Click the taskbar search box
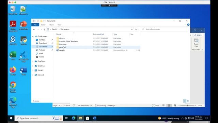218x123 pixels. (39, 118)
